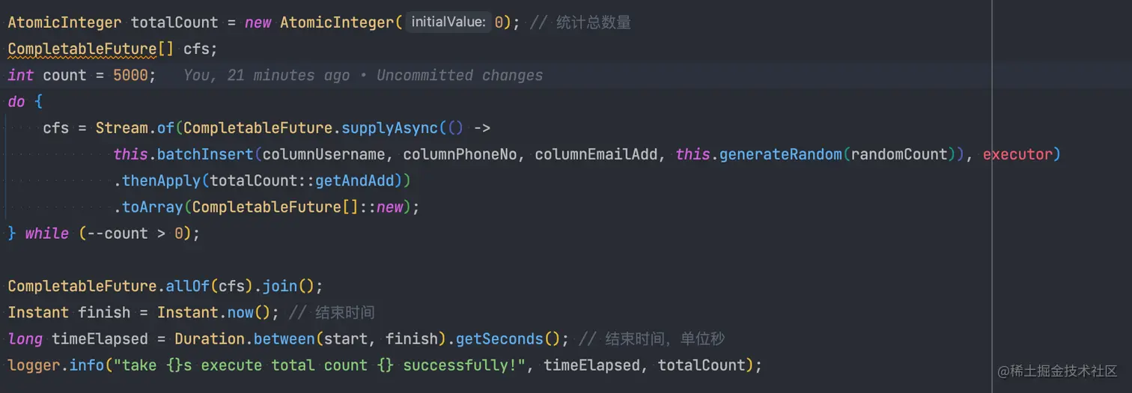Click the 'do' keyword
1132x393 pixels.
click(x=16, y=102)
